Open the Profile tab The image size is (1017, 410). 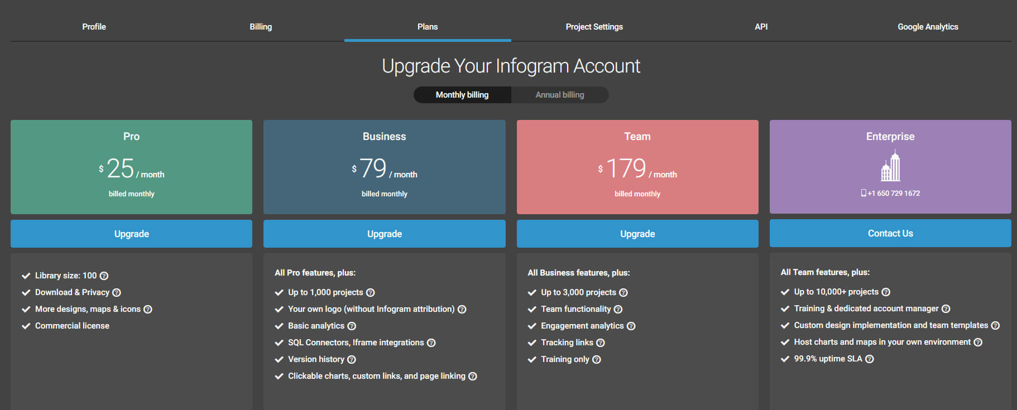(x=94, y=26)
